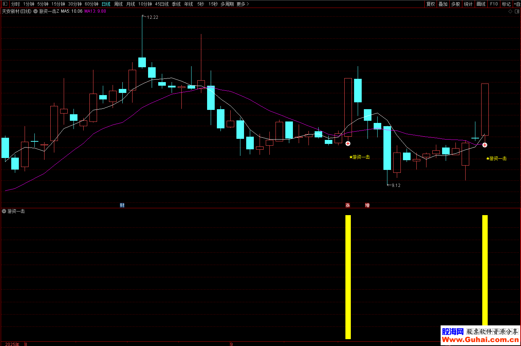Viewport: 521px width, 346px height.
Task: Click the first yellow signal bar
Action: (x=348, y=277)
